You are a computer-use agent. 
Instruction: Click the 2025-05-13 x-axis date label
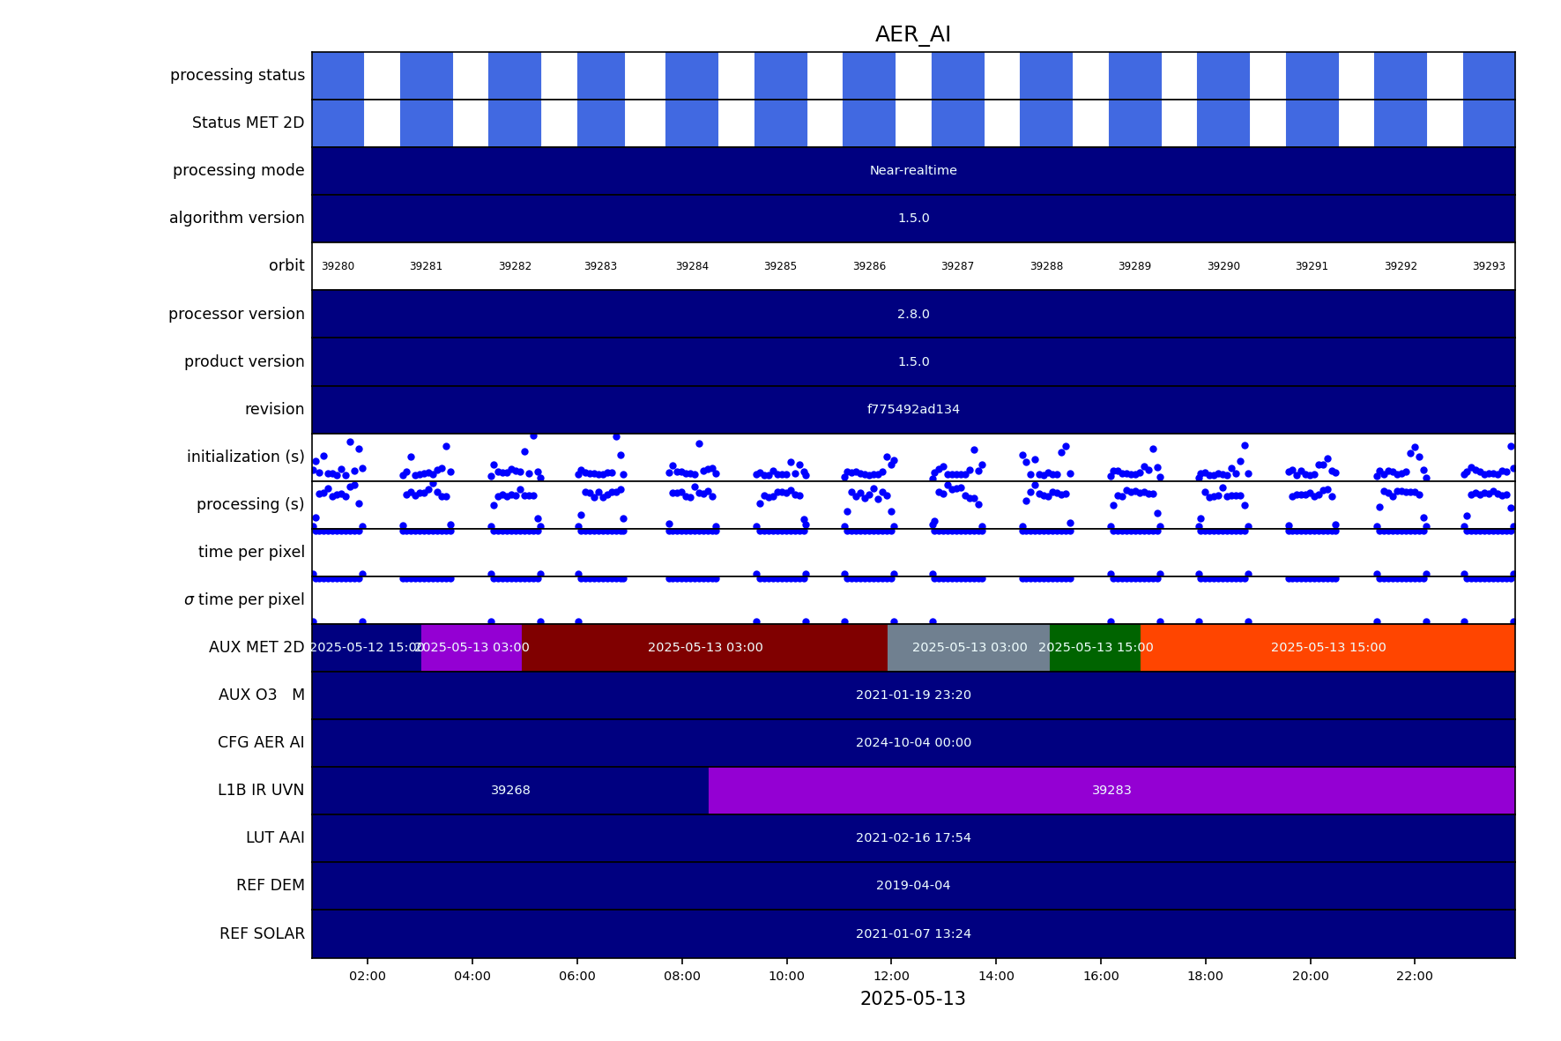tap(912, 1000)
